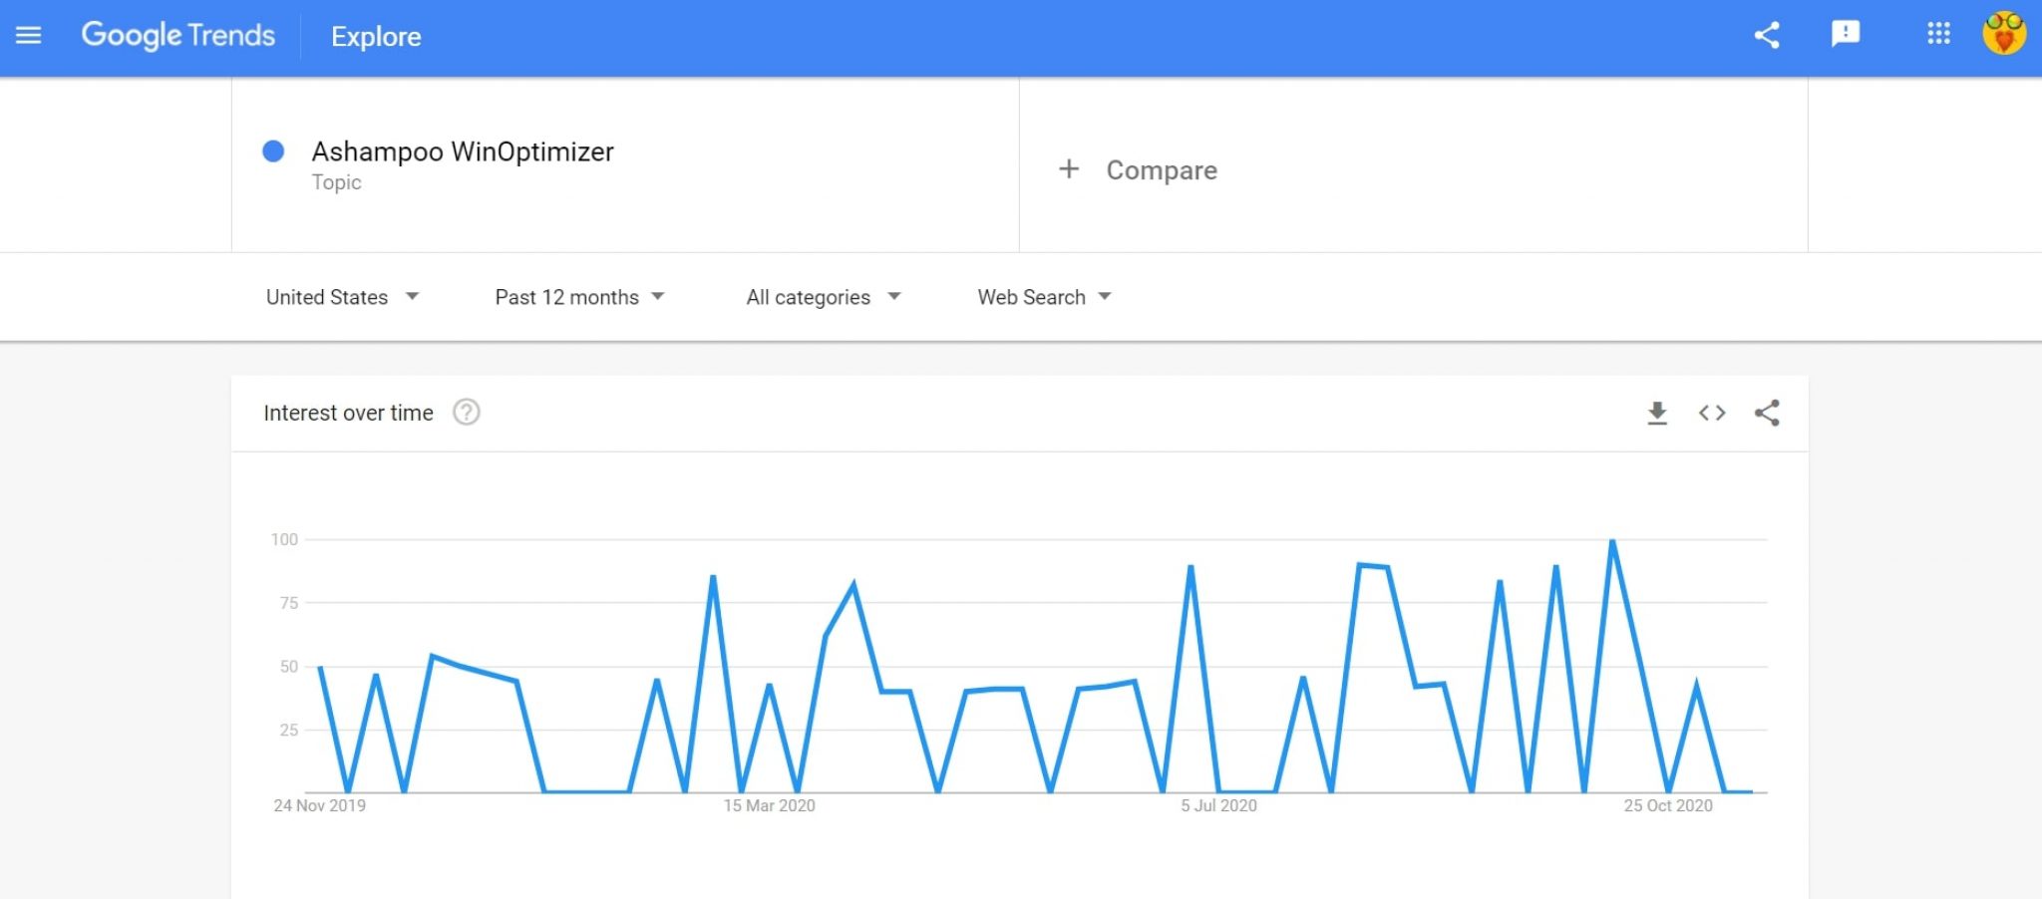The image size is (2042, 899).
Task: Go to Google Trends home logo
Action: click(177, 36)
